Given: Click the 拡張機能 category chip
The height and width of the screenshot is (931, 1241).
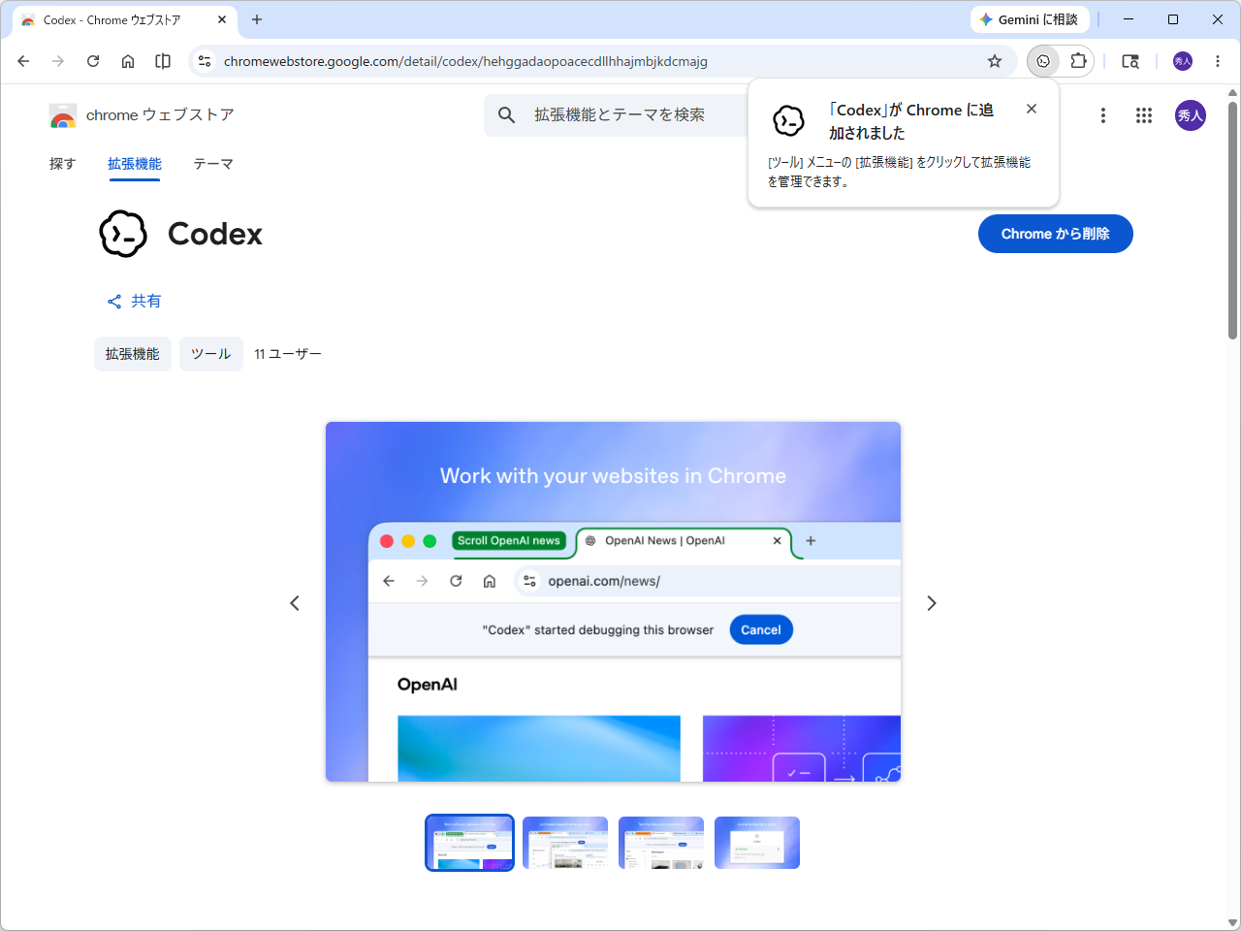Looking at the screenshot, I should click(x=133, y=354).
